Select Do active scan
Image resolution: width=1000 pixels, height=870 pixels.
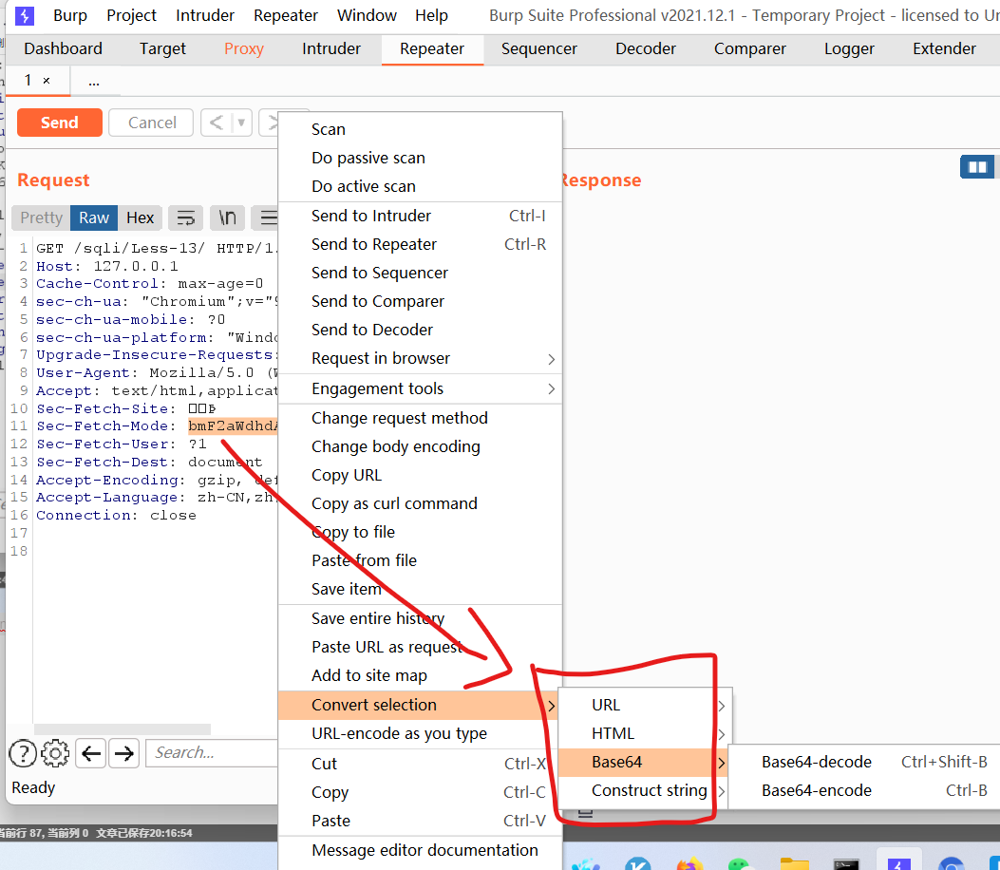421,187
